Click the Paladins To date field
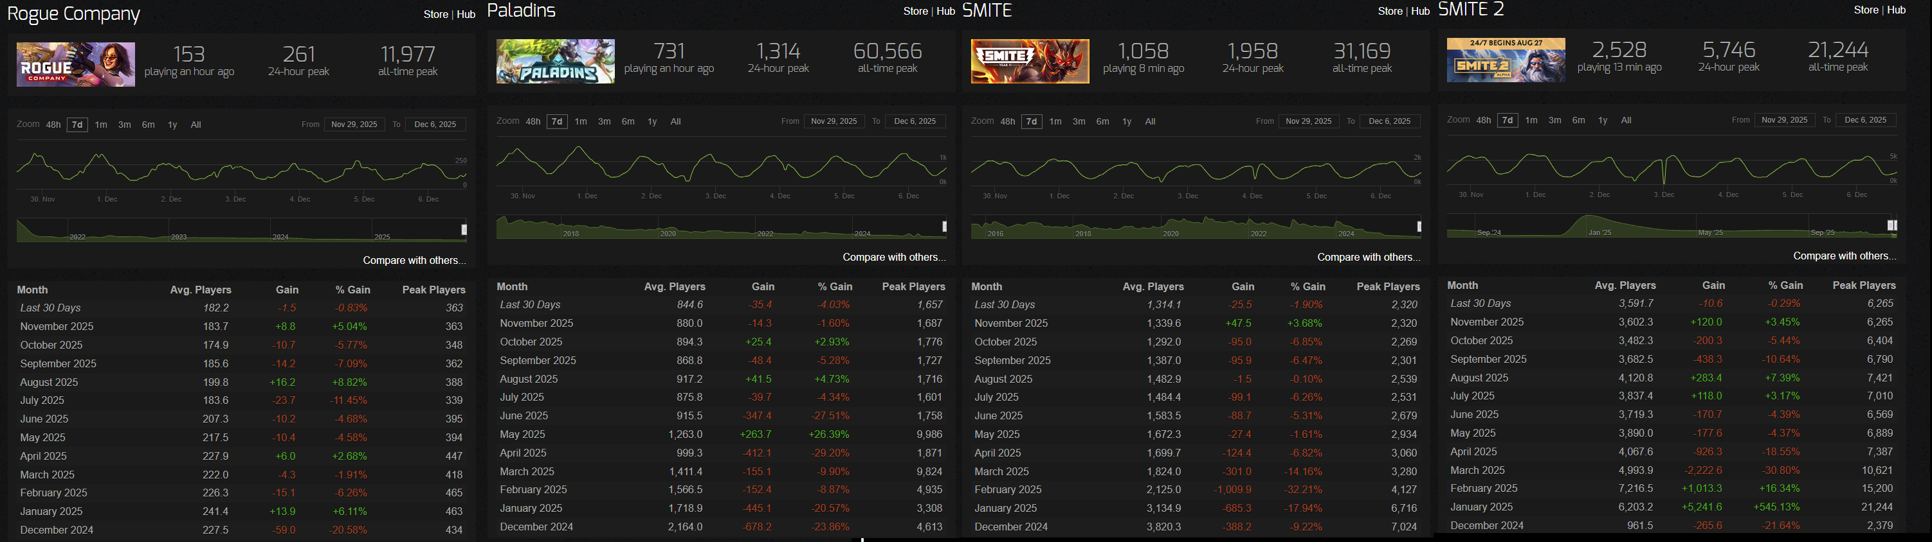Viewport: 1932px width, 542px height. 915,121
